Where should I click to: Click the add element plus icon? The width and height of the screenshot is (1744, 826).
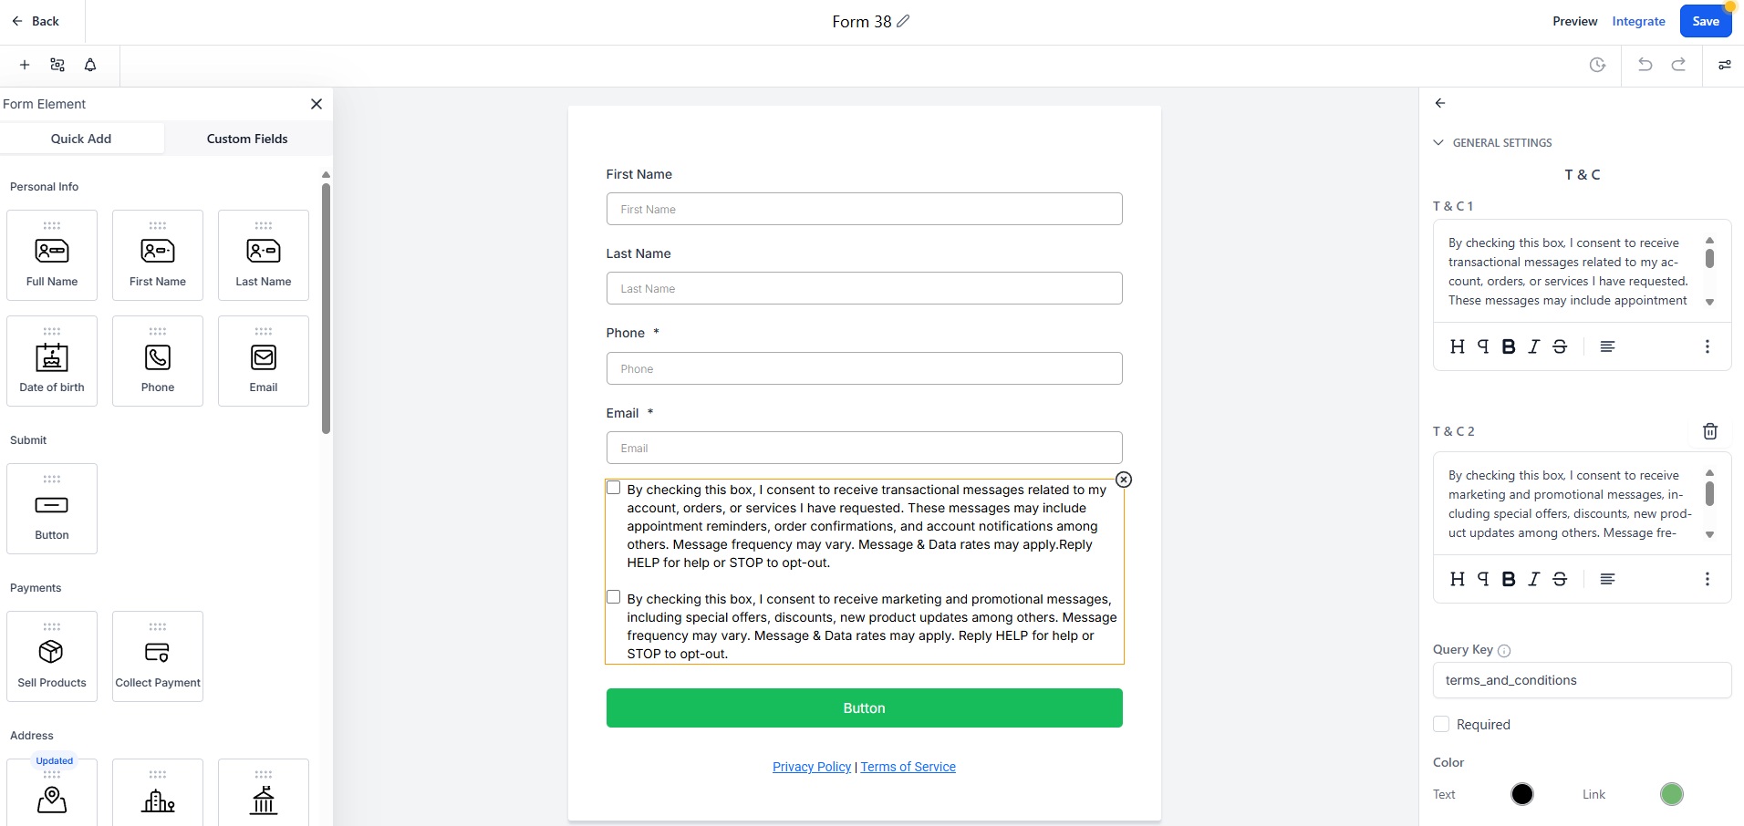point(25,65)
